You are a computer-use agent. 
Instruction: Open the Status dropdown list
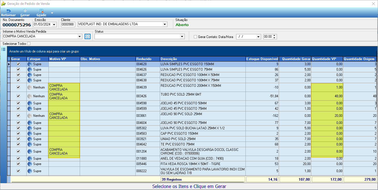coord(182,37)
